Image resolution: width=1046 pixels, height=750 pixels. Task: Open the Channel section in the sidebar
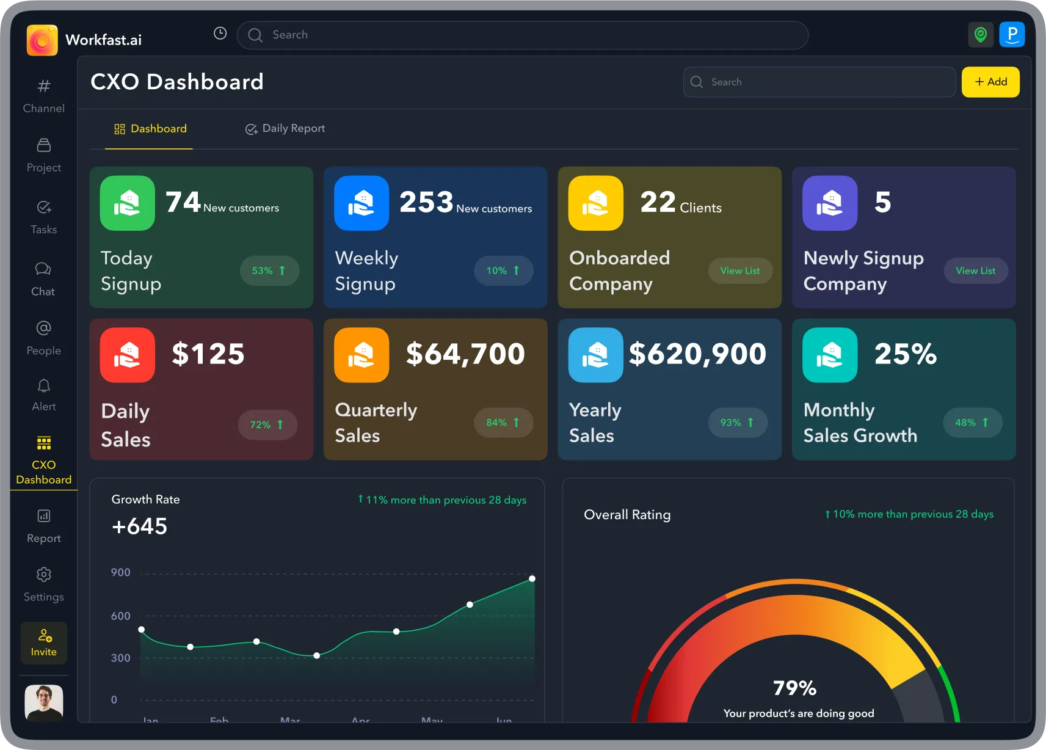pos(43,95)
